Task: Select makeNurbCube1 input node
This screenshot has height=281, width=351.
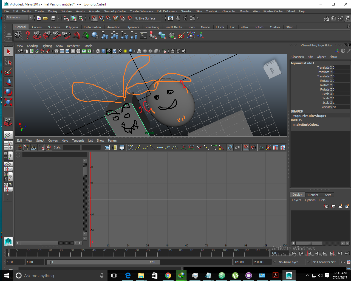Action: [x=306, y=125]
